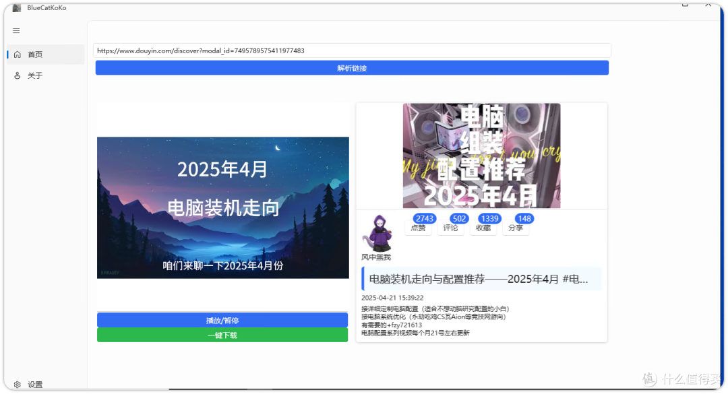Click the video progress bar above 播放/暂停
The height and width of the screenshot is (394, 728).
click(x=222, y=311)
